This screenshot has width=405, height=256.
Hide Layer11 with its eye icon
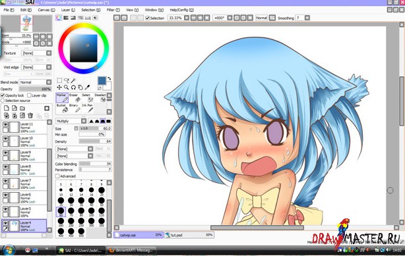(x=5, y=124)
